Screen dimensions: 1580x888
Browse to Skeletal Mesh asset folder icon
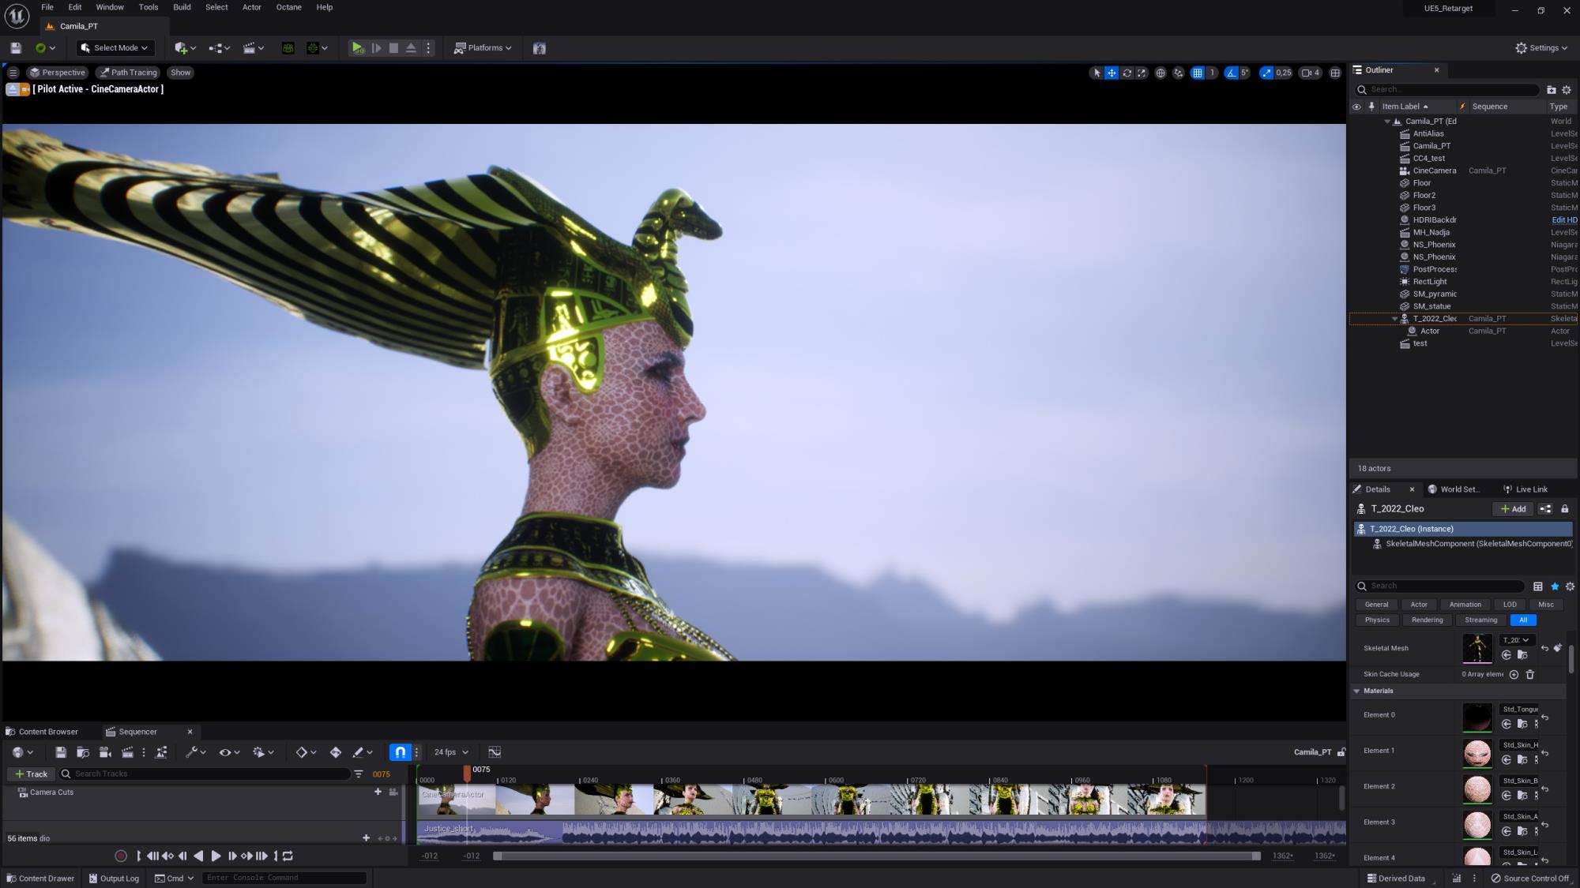click(1522, 655)
